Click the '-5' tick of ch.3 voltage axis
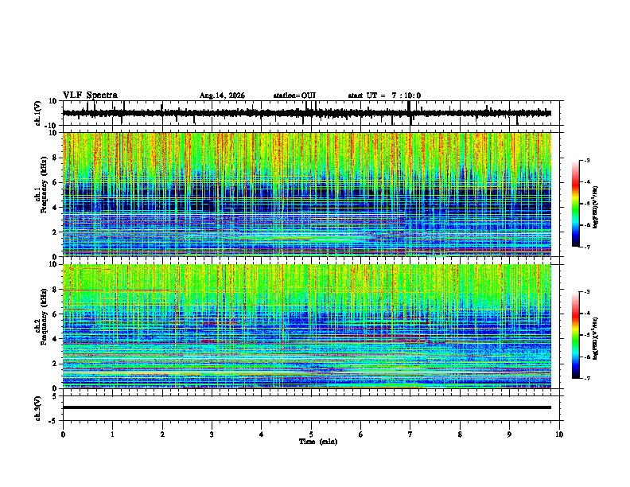The height and width of the screenshot is (487, 630). coord(53,421)
